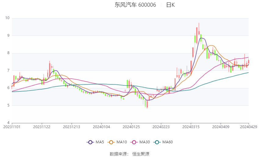Viewport: 259px width, 157px height.
Task: Click the y-axis value 8
Action: pos(9,53)
